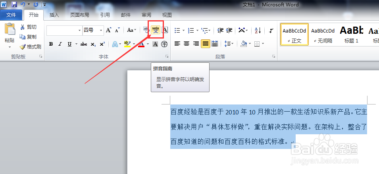
Task: Open the 剪贴板 clipboard pane launcher
Action: coord(40,56)
